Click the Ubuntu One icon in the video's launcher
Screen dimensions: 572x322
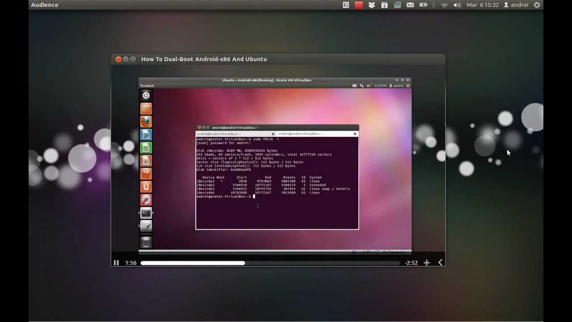pyautogui.click(x=146, y=187)
